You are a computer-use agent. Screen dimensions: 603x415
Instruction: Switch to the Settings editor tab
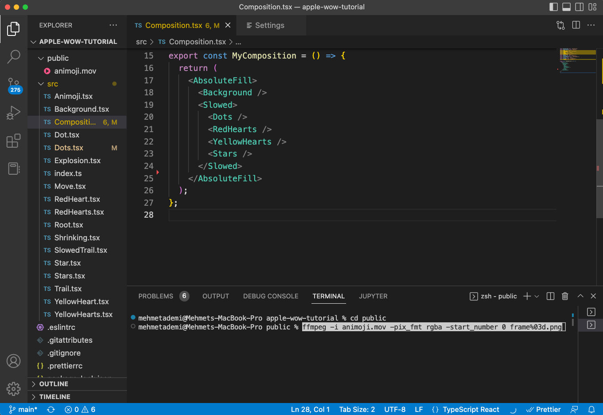269,25
